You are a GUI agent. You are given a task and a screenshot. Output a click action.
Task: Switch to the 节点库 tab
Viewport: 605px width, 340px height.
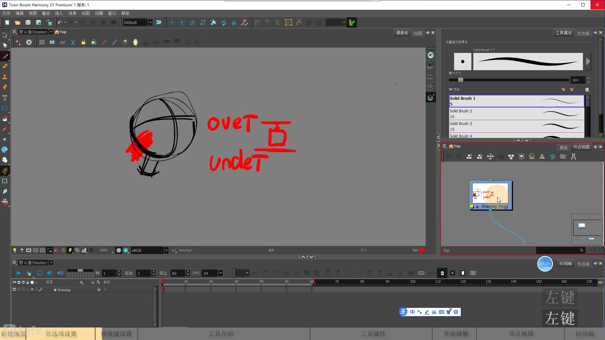coord(583,264)
